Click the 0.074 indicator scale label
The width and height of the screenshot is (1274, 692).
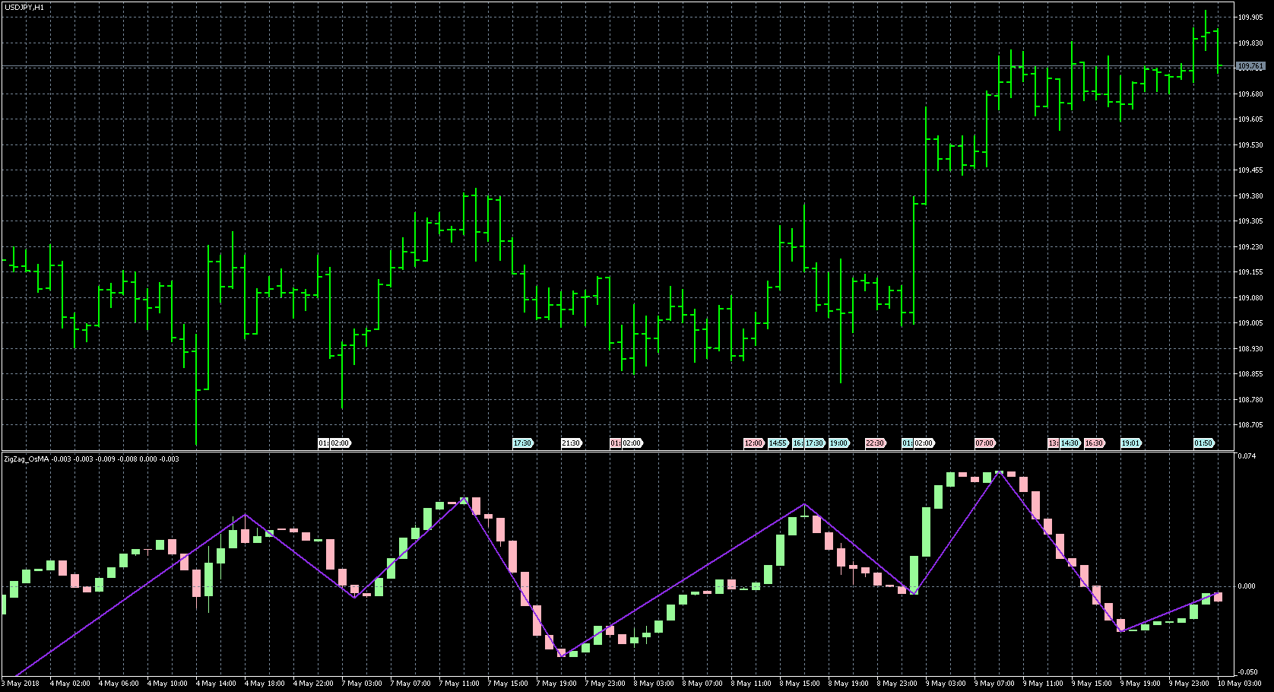1247,456
